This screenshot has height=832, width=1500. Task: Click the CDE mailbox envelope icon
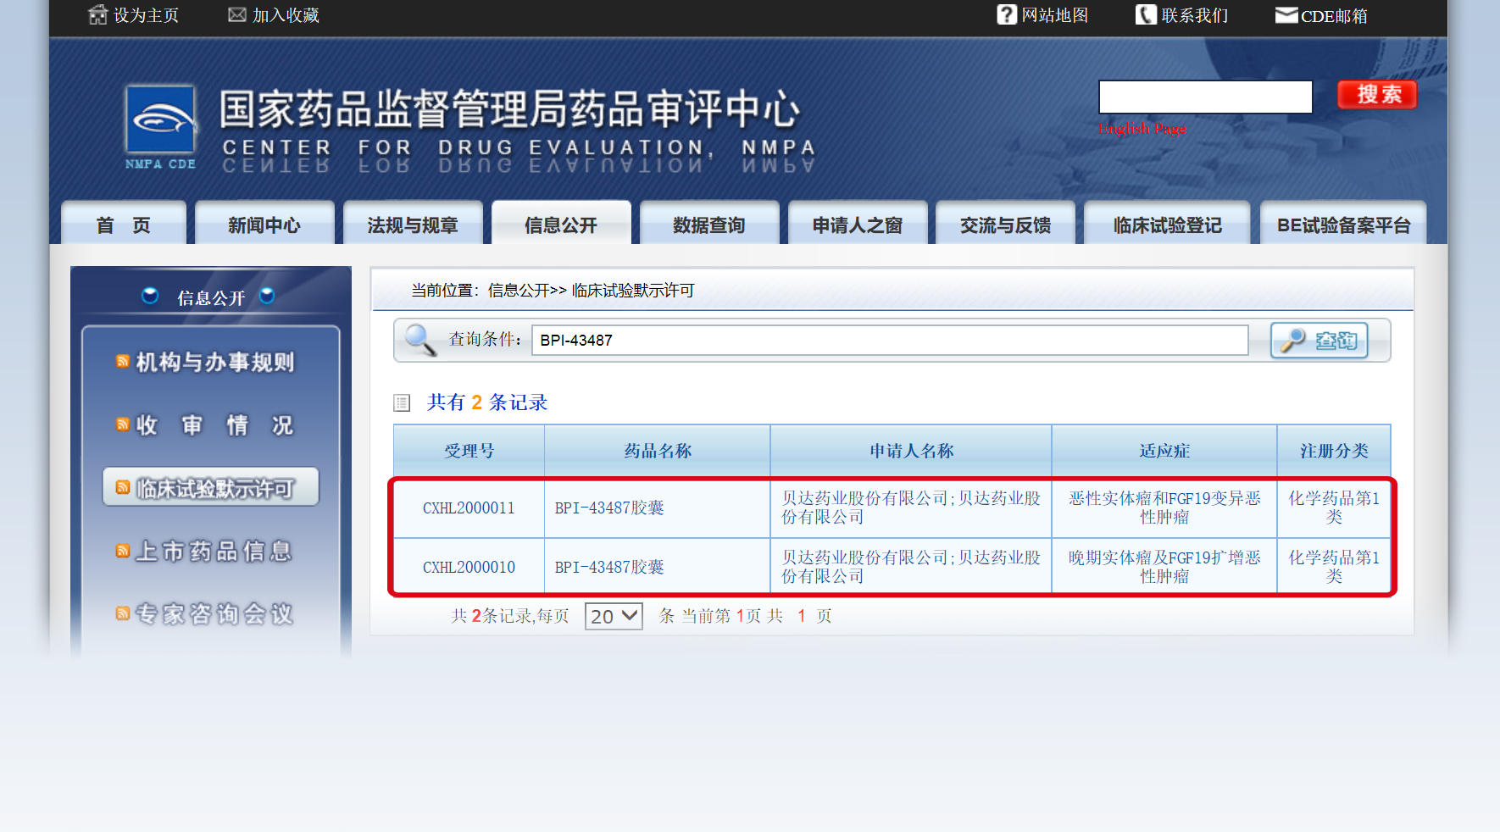[x=1286, y=14]
